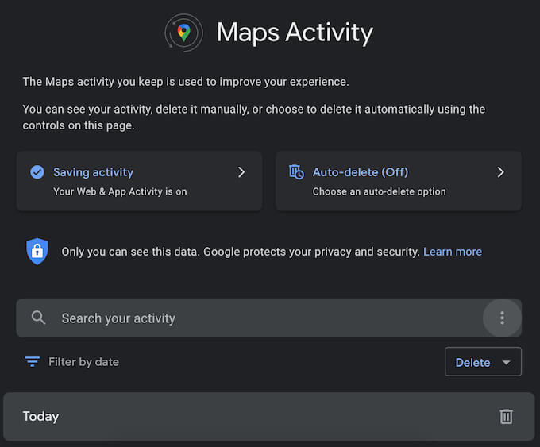Click the Filter by date funnel icon

coord(33,361)
